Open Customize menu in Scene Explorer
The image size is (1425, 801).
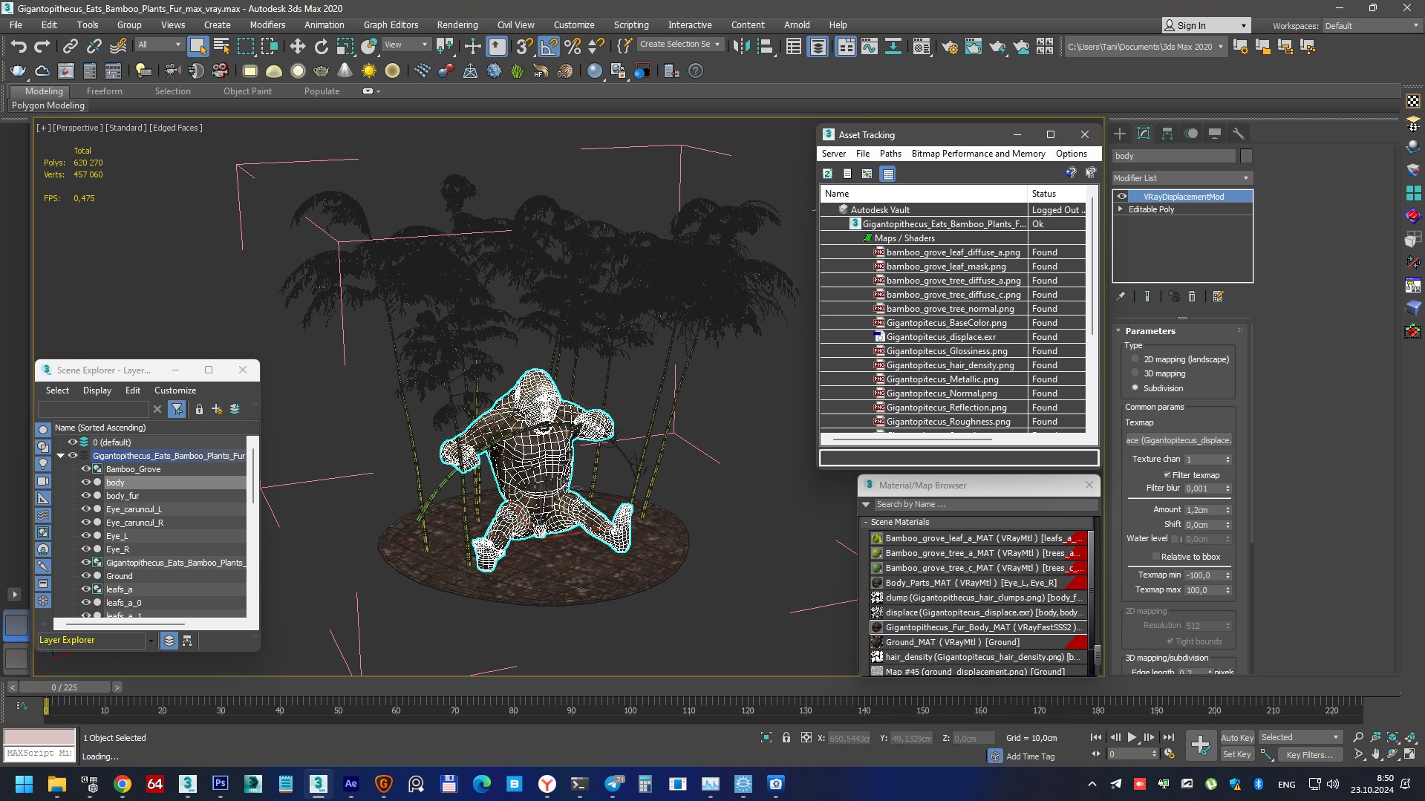(175, 390)
